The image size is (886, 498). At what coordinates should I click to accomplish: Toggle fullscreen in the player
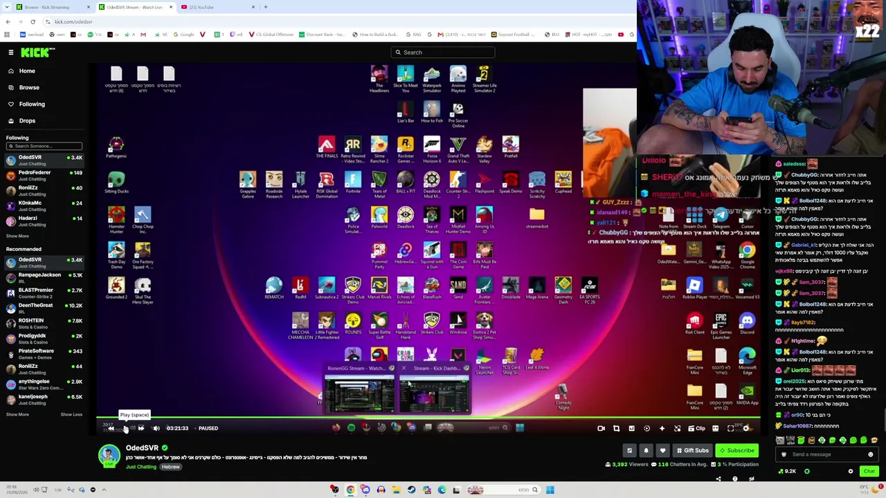[x=730, y=429]
